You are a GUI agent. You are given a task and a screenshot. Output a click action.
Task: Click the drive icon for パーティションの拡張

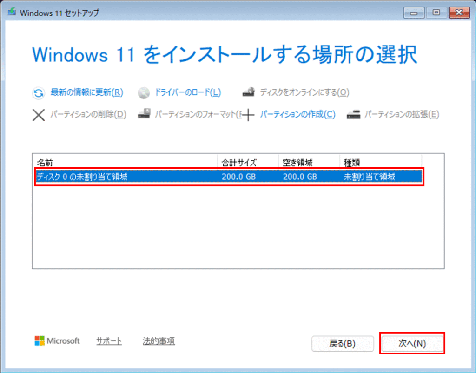click(353, 114)
